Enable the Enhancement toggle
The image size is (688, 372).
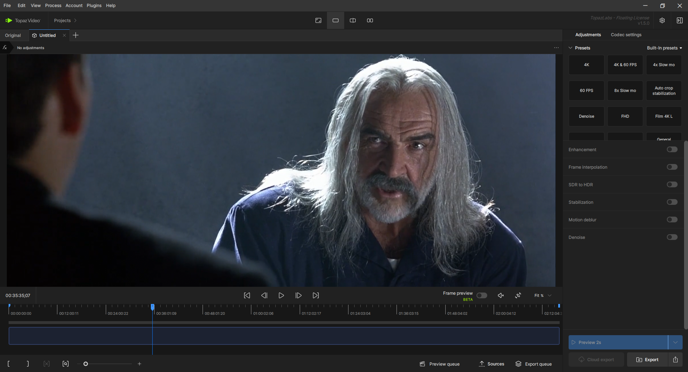pos(672,149)
